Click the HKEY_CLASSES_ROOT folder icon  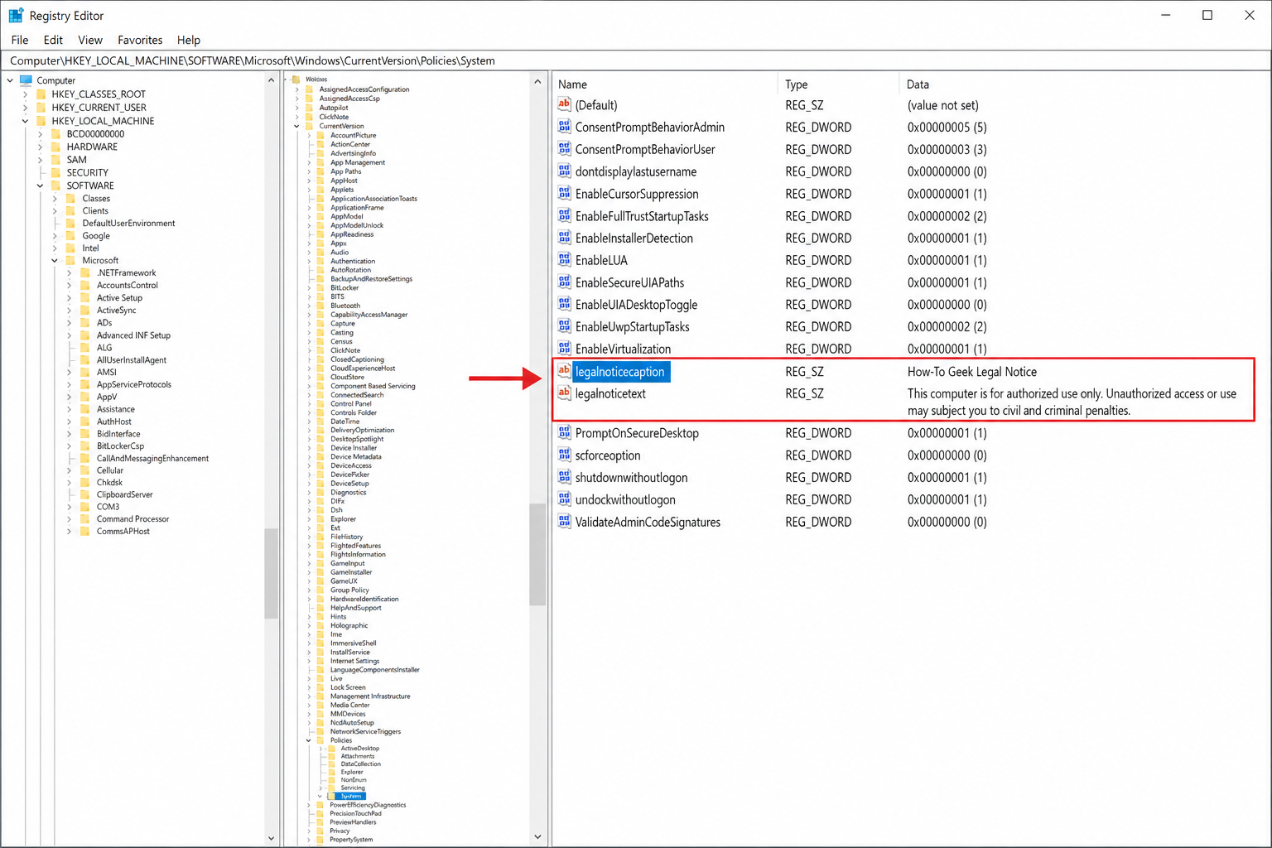pos(41,94)
